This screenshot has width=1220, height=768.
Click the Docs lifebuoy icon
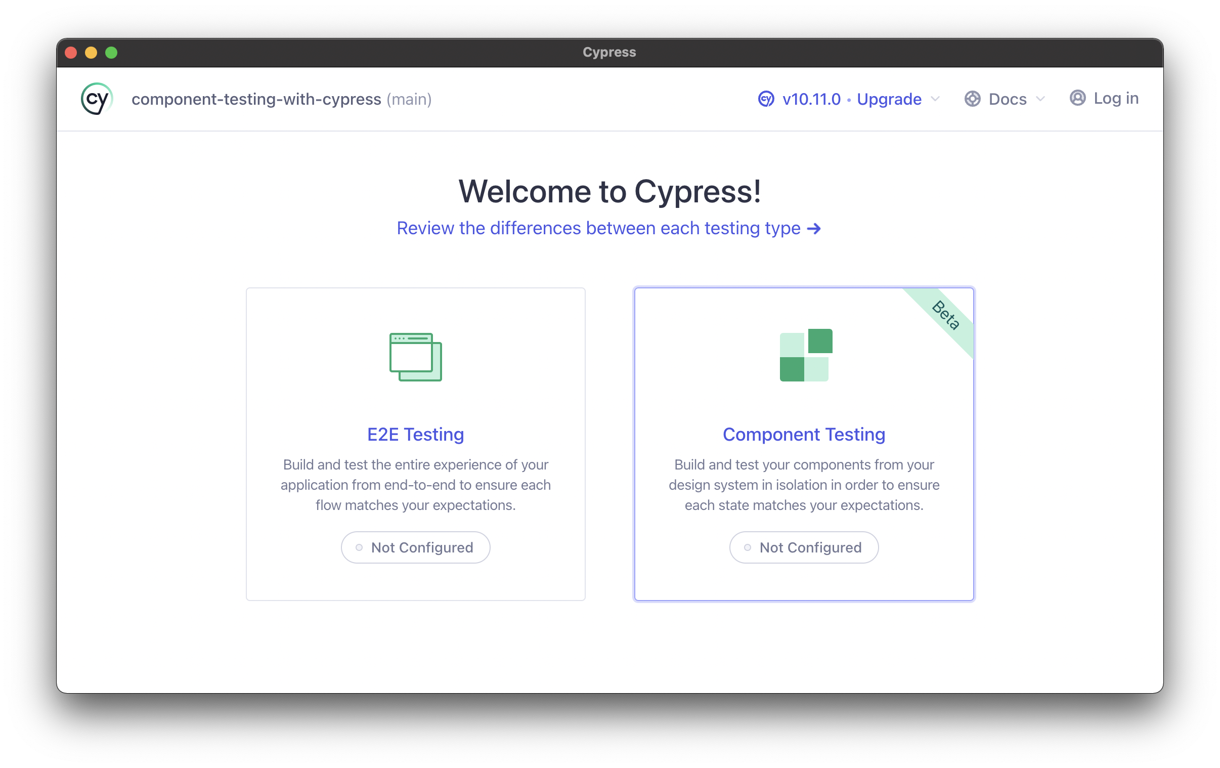972,99
